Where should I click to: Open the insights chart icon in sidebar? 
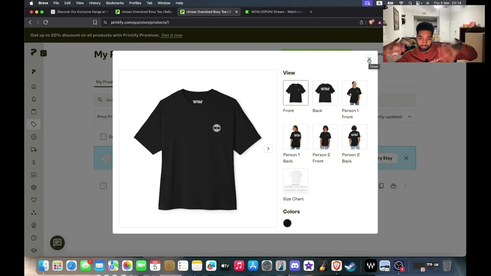[x=34, y=175]
